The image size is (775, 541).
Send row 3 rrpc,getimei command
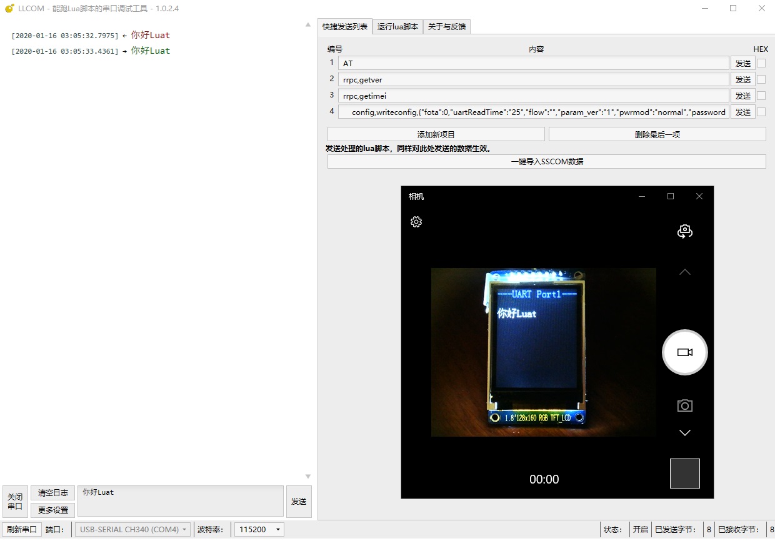coord(743,96)
